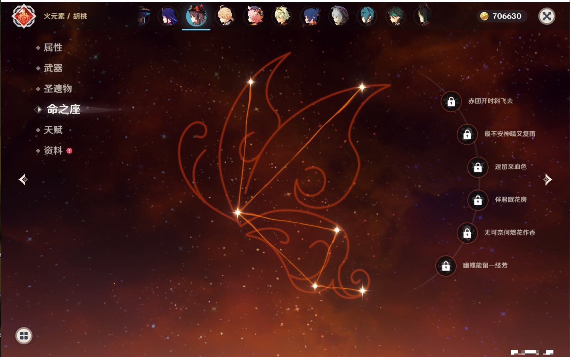570x357 pixels.
Task: Click the lock icon beside 逗留采血色
Action: click(478, 167)
